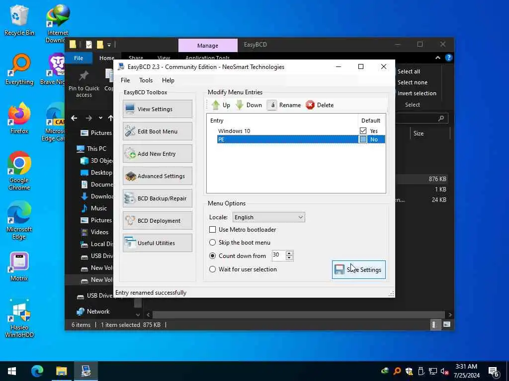Click Invert selection in Explorer ribbon
The width and height of the screenshot is (509, 381).
417,93
